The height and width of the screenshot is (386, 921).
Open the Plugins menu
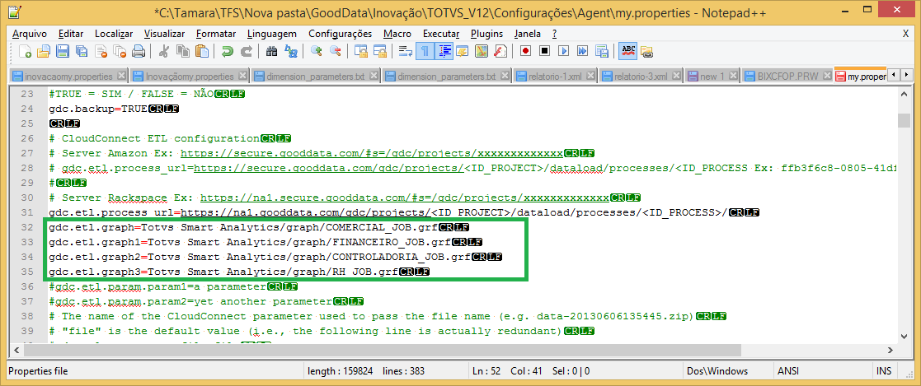[486, 34]
